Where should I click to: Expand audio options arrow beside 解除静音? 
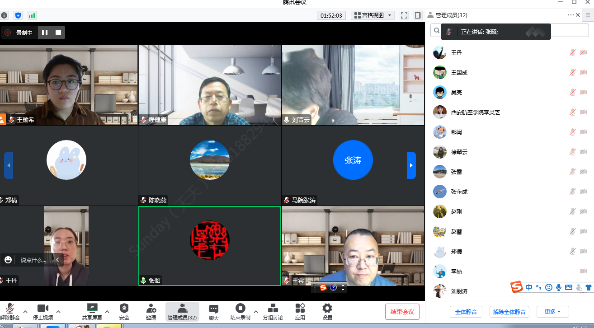[x=25, y=311]
